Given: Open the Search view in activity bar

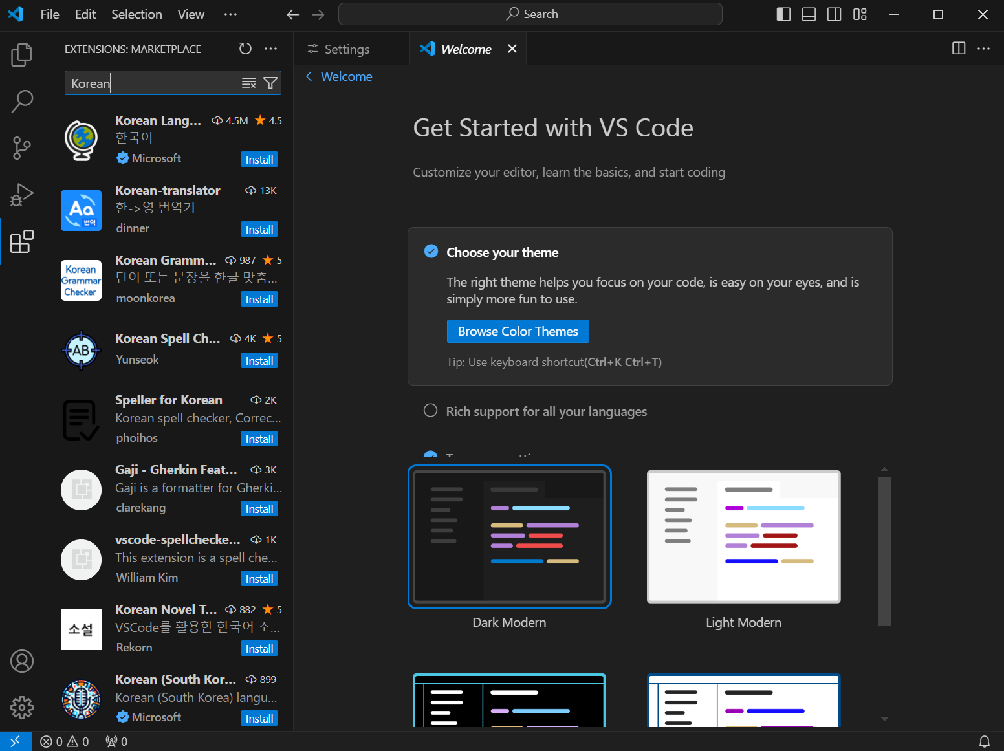Looking at the screenshot, I should (22, 102).
